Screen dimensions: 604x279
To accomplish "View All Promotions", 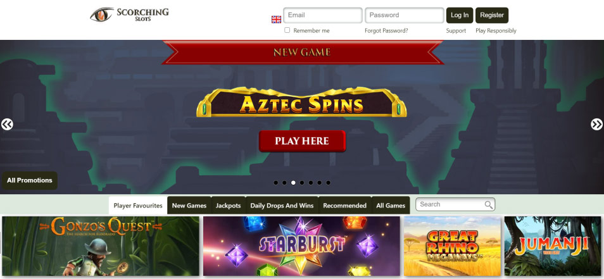I will [30, 180].
